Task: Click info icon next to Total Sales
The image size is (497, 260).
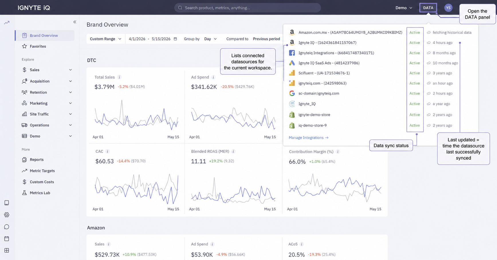Action: (x=119, y=77)
